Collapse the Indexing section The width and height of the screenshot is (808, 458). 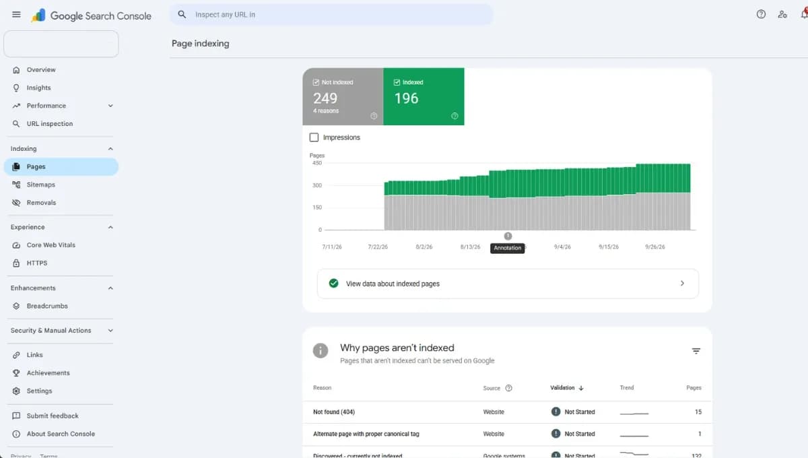pos(110,149)
